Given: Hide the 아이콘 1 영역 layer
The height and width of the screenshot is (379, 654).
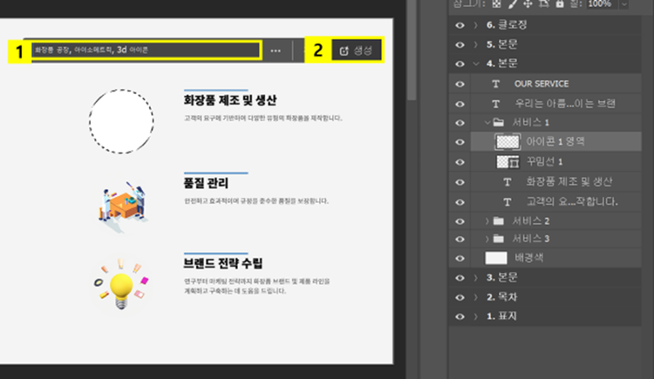Looking at the screenshot, I should 460,142.
